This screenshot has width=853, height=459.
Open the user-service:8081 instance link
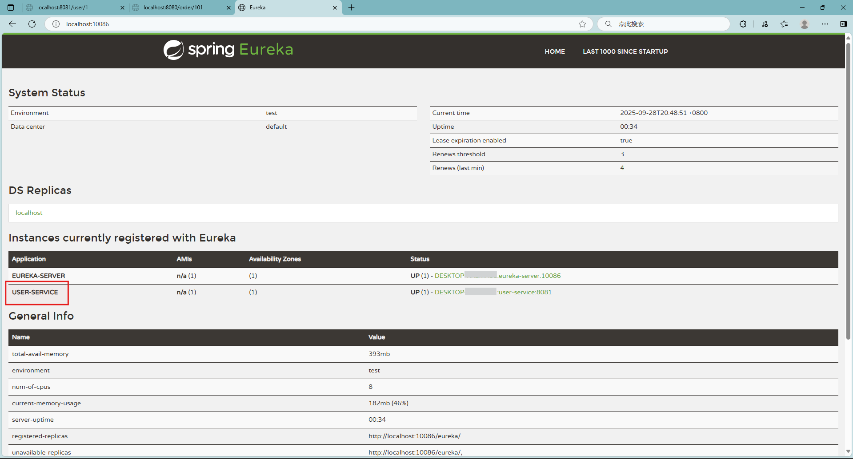(493, 292)
